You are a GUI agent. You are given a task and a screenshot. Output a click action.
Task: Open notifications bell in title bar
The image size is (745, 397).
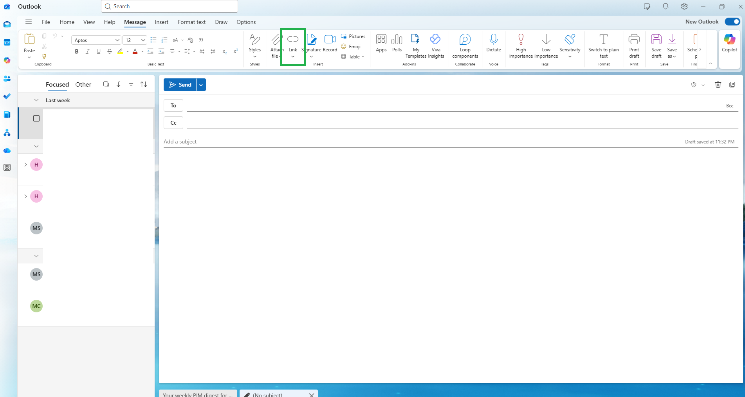coord(666,6)
